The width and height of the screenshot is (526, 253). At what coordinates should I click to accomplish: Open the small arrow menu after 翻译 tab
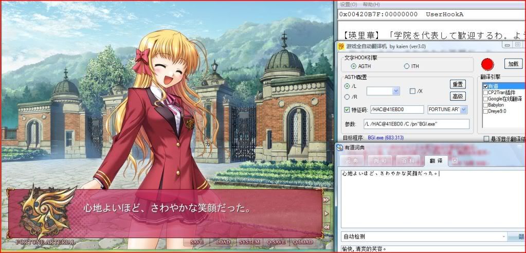click(x=455, y=160)
